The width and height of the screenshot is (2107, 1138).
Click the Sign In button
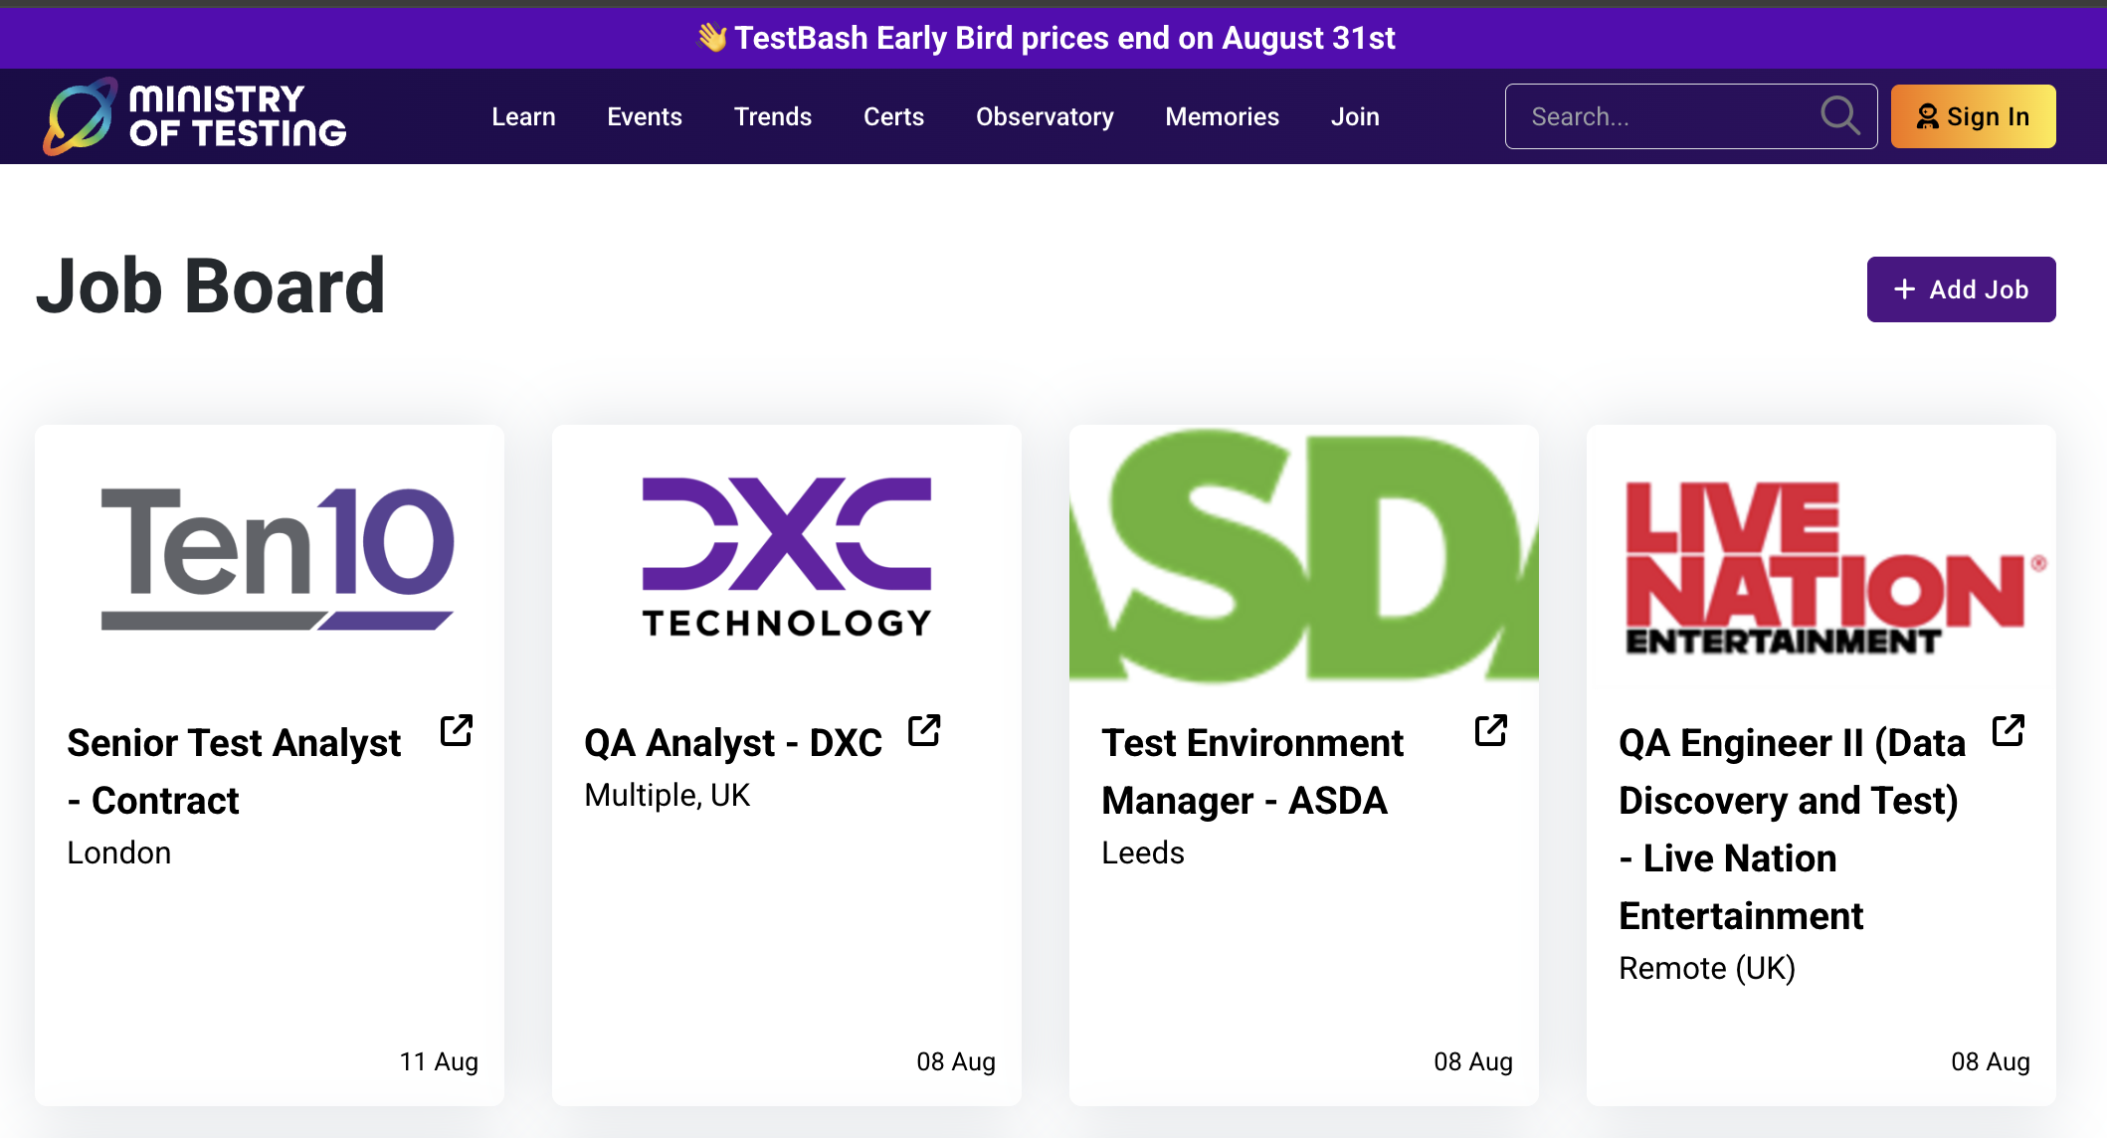[1973, 116]
